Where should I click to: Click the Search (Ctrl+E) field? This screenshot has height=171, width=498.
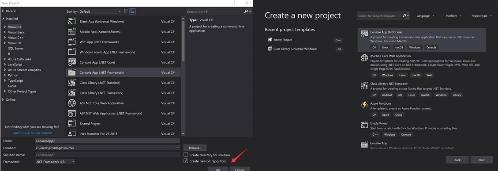(215, 11)
